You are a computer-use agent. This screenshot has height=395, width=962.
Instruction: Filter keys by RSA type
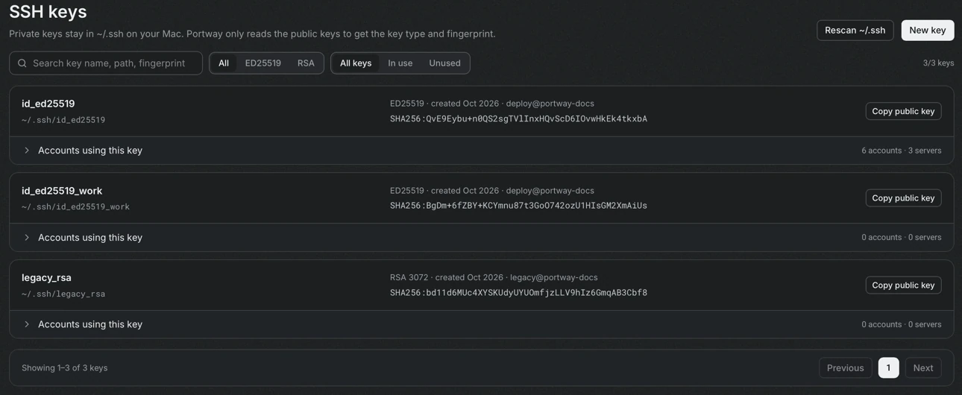coord(306,63)
